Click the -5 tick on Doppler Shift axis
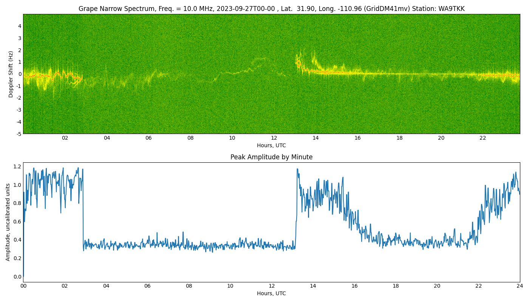This screenshot has width=529, height=302. click(19, 134)
